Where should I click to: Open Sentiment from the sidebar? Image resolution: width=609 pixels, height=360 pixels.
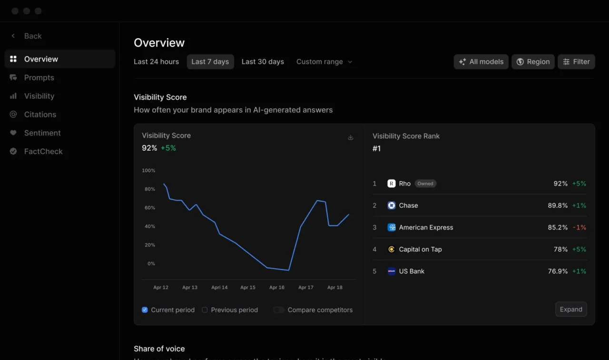[60, 133]
